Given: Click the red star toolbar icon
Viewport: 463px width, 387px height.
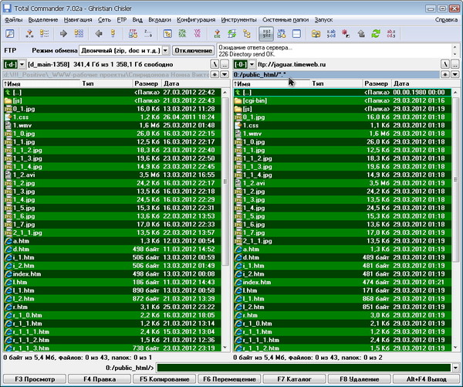Looking at the screenshot, I should pos(346,33).
